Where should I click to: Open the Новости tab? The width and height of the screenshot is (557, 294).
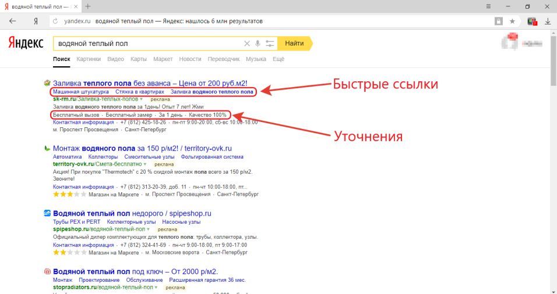[x=190, y=59]
